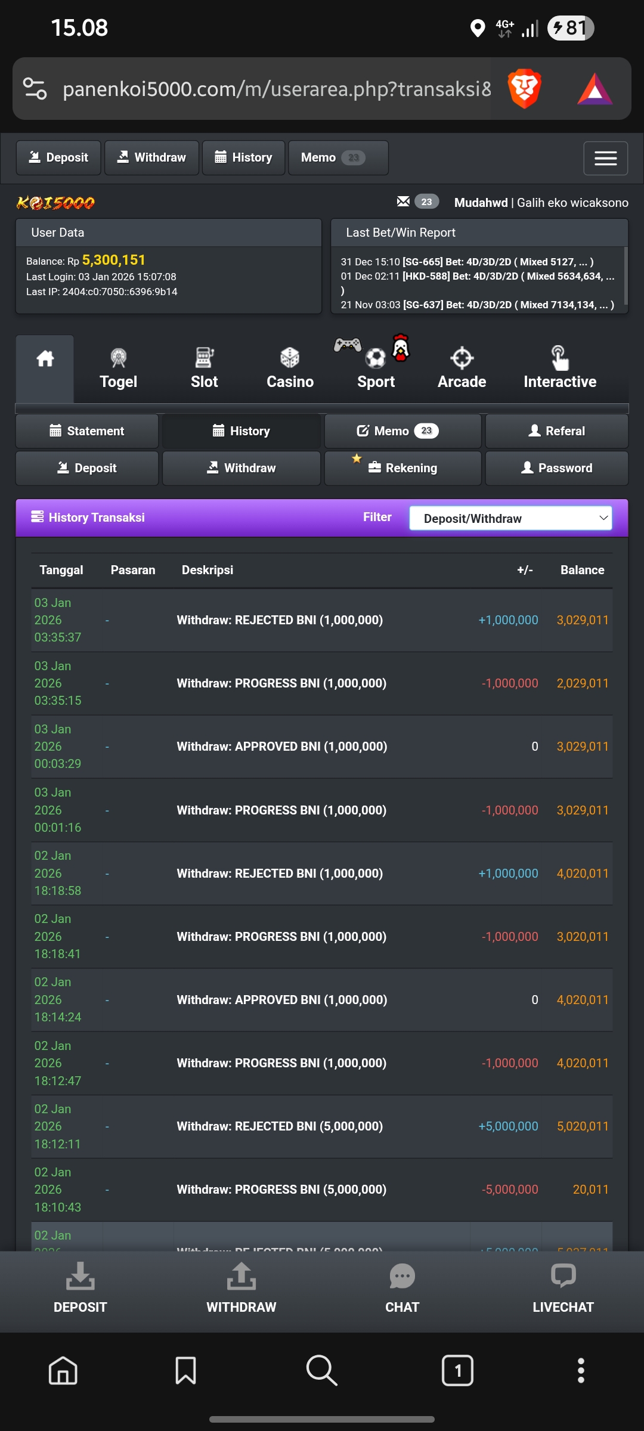Tap the URL address bar field
Screen dimensions: 644x1431
point(277,89)
